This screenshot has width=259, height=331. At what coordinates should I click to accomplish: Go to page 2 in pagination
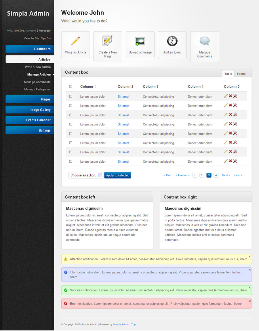click(202, 175)
